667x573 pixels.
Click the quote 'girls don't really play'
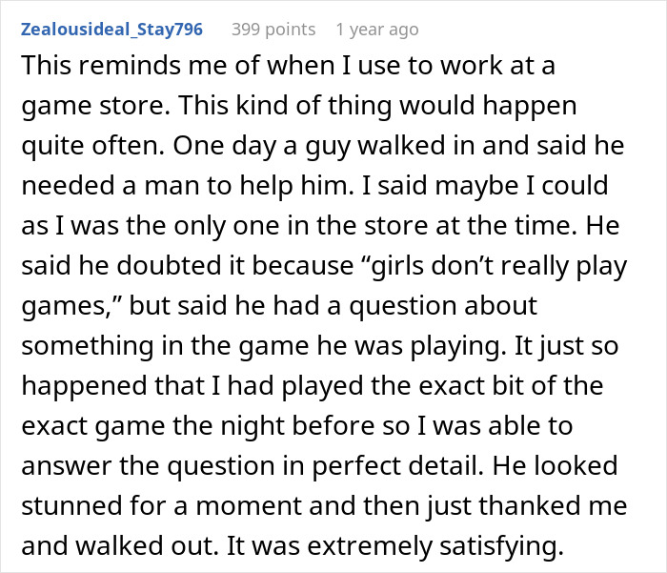pyautogui.click(x=495, y=266)
